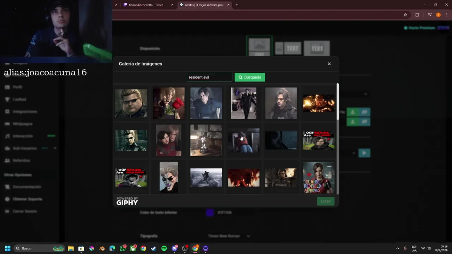Pick the cartoon grinning Wesker GIF

168,177
